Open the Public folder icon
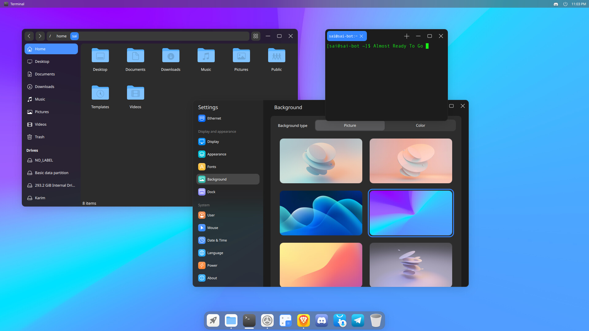This screenshot has width=589, height=331. point(276,55)
